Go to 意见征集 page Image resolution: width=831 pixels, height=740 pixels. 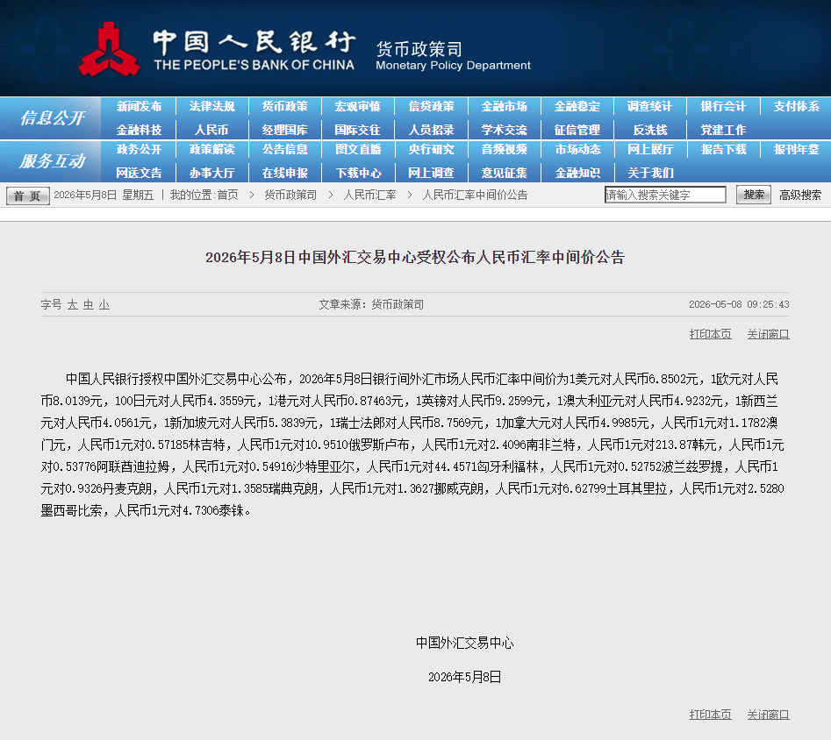point(505,173)
